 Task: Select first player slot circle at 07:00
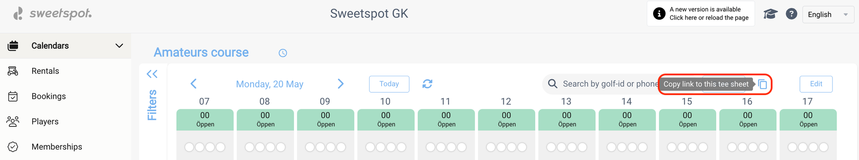coord(189,147)
